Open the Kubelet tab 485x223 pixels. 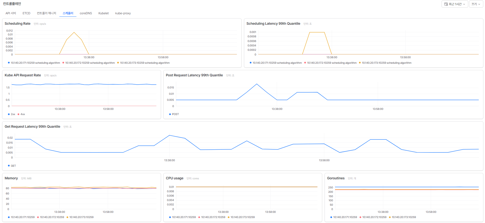coord(103,13)
